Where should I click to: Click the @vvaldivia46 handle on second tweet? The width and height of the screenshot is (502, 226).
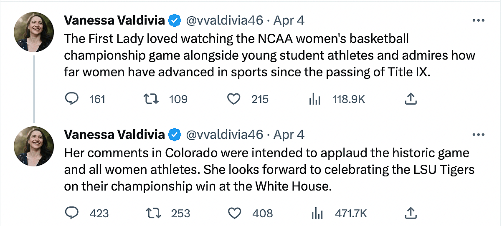[x=224, y=135]
